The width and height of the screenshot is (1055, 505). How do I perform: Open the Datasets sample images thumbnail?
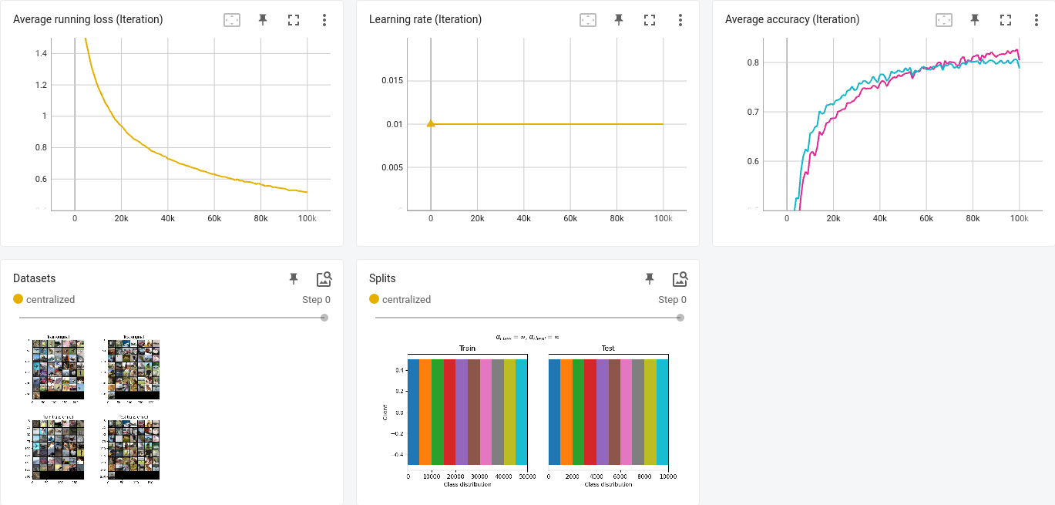[x=93, y=409]
